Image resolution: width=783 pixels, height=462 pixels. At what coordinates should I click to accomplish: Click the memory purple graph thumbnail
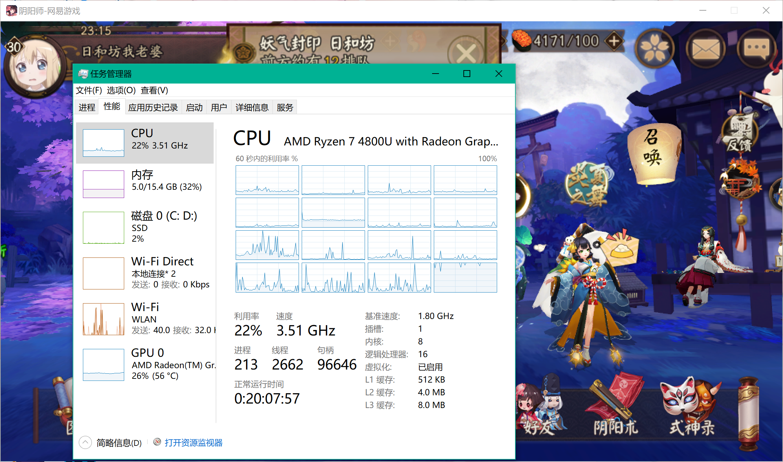104,184
